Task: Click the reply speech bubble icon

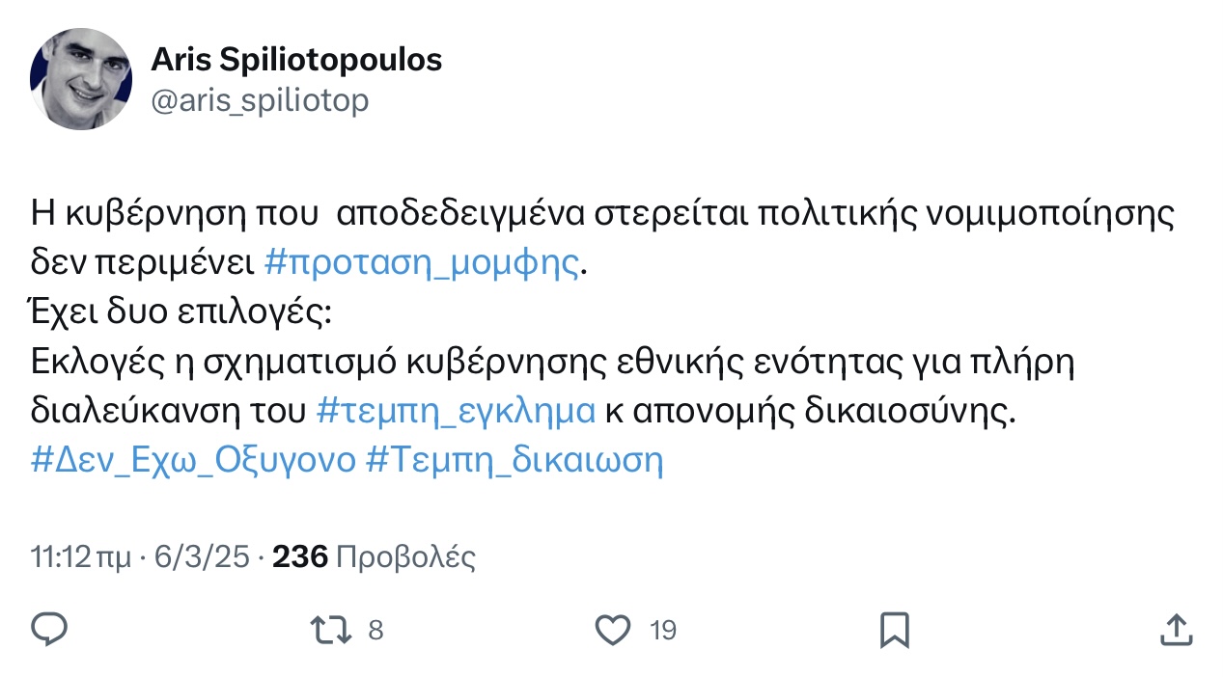Action: (49, 630)
